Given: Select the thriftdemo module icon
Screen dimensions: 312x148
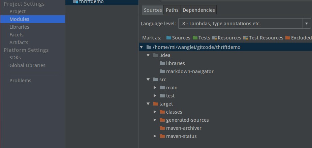Looking at the screenshot, I should click(75, 2).
